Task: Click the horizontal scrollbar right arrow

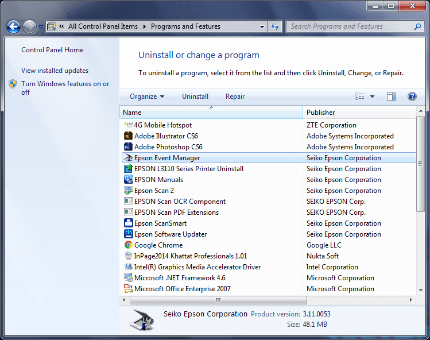Action: [410, 300]
